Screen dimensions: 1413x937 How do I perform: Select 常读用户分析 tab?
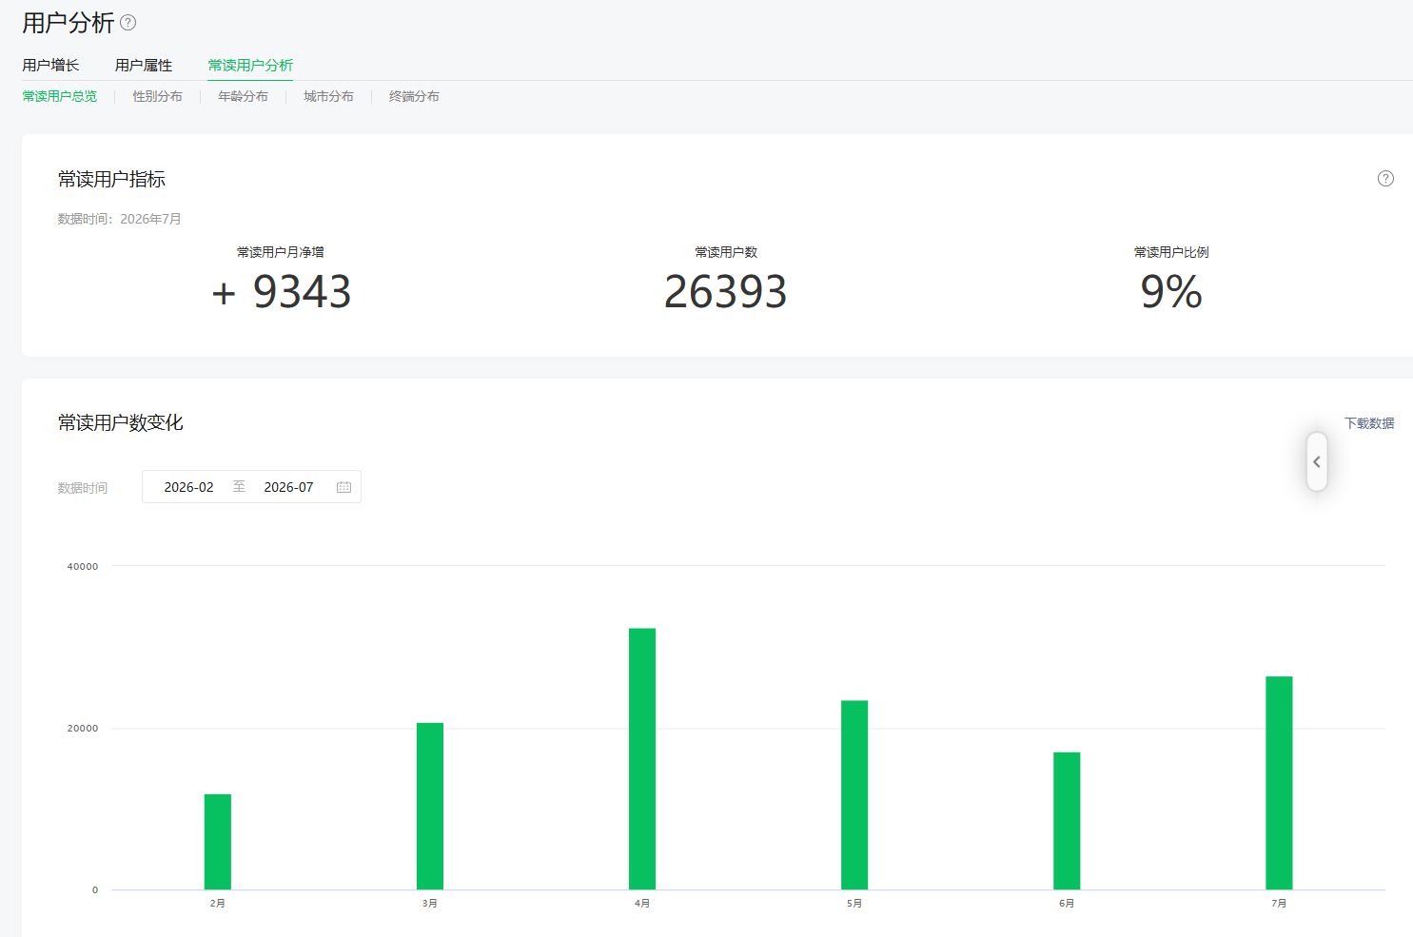pyautogui.click(x=251, y=65)
